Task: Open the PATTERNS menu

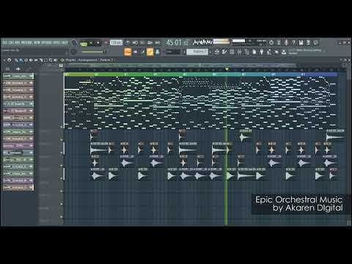Action: pyautogui.click(x=26, y=43)
